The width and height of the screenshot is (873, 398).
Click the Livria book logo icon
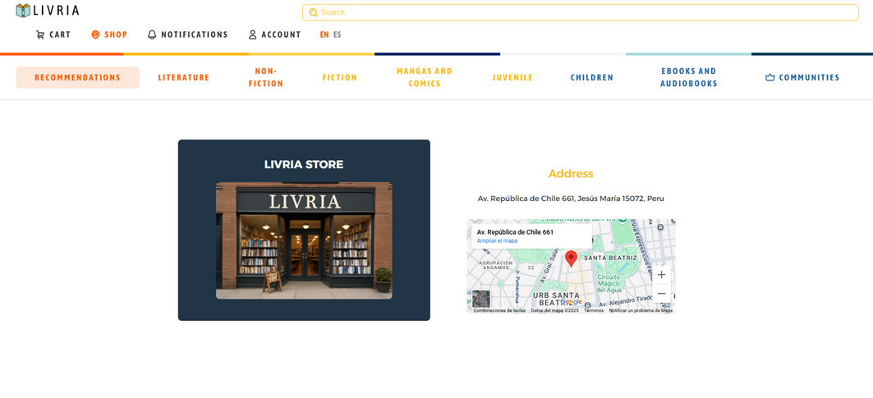[23, 10]
